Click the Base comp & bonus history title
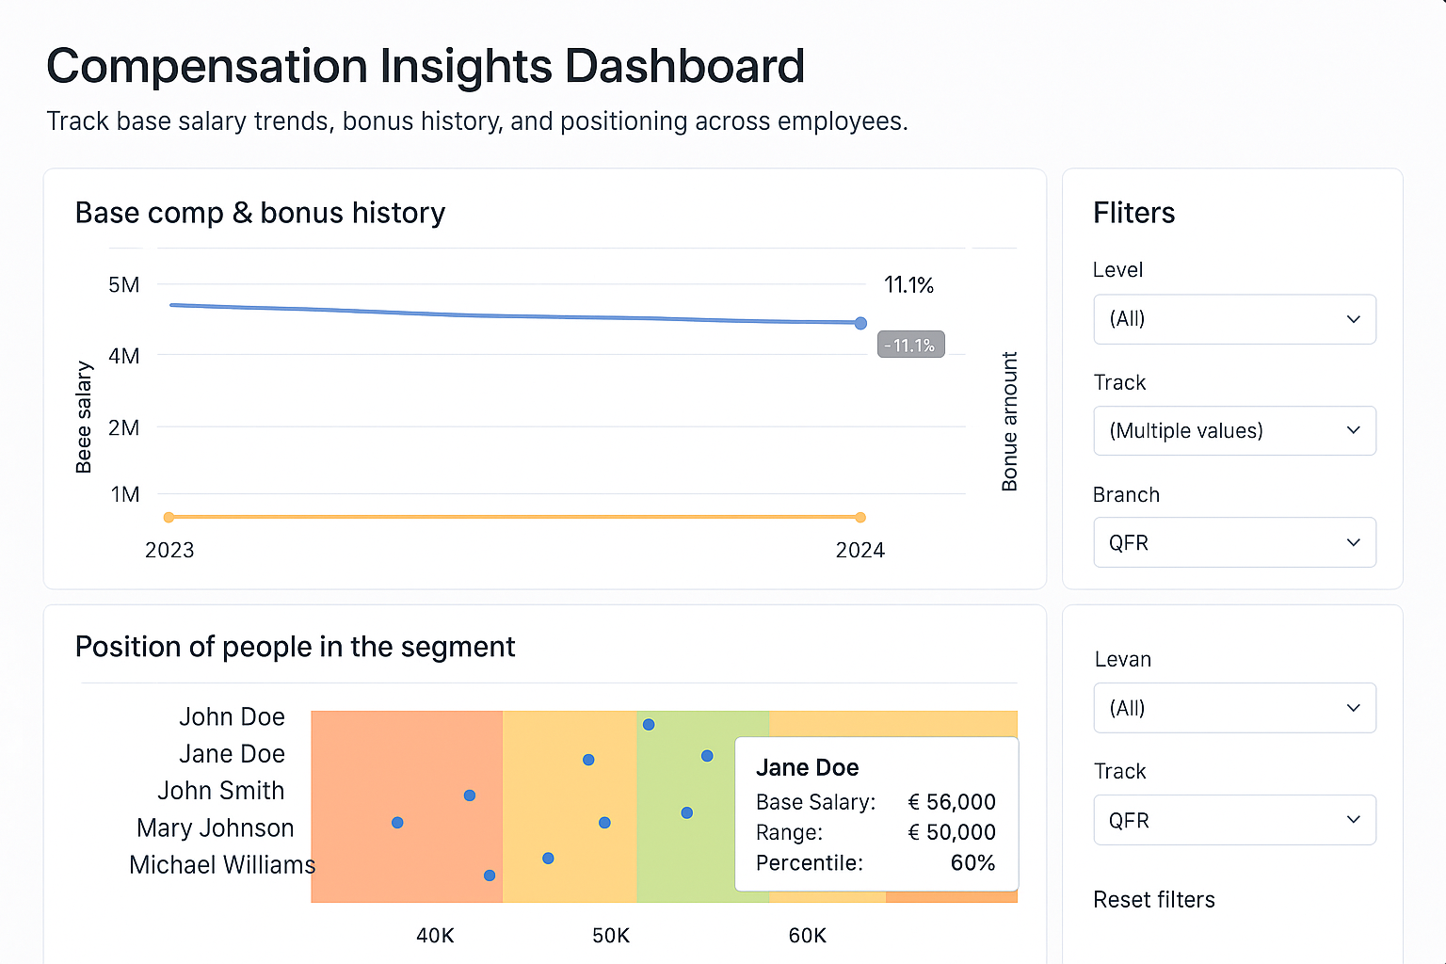 tap(261, 213)
